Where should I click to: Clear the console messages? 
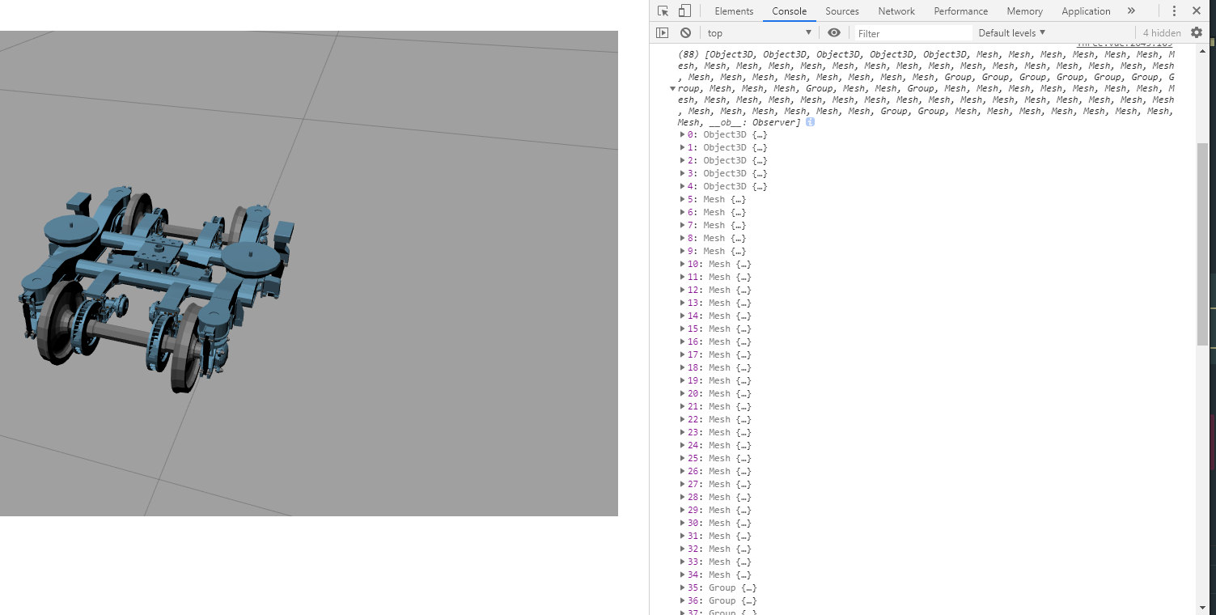coord(684,32)
